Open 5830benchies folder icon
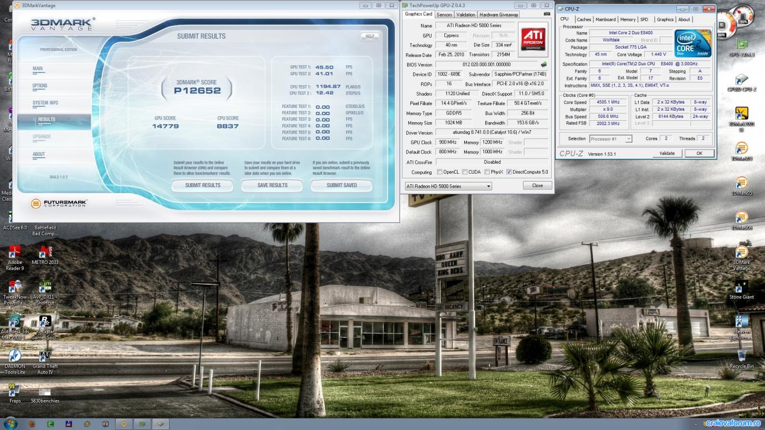This screenshot has width=765, height=430. 45,393
